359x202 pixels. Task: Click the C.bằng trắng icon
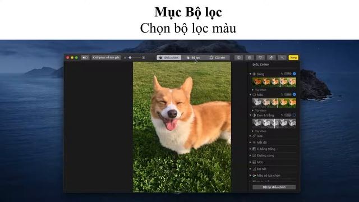[x=254, y=149]
